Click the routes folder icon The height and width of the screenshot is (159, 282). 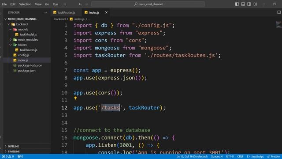15,45
